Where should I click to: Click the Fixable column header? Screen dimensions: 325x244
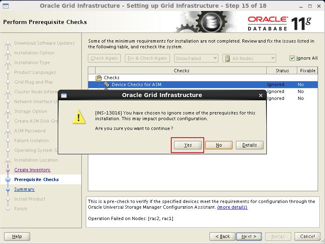(x=308, y=71)
